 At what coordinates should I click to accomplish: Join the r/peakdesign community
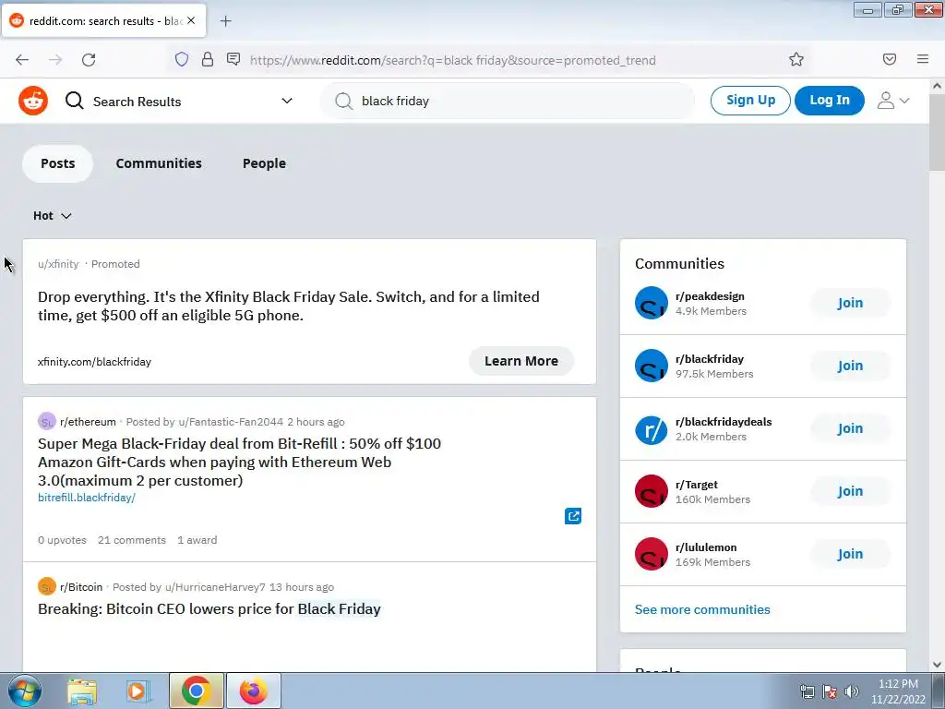click(850, 303)
